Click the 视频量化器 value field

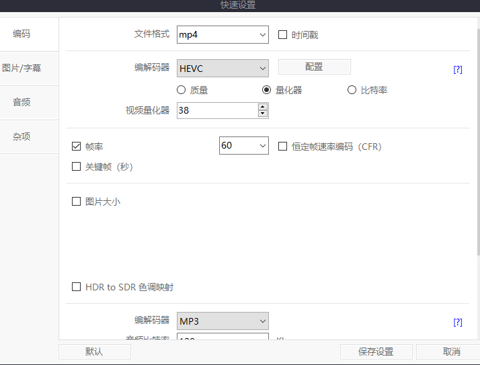(x=216, y=110)
